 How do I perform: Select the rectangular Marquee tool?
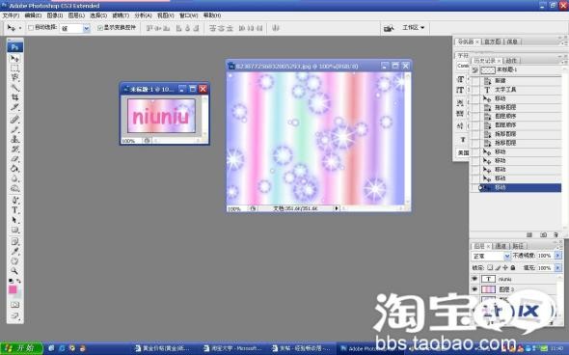tap(14, 68)
